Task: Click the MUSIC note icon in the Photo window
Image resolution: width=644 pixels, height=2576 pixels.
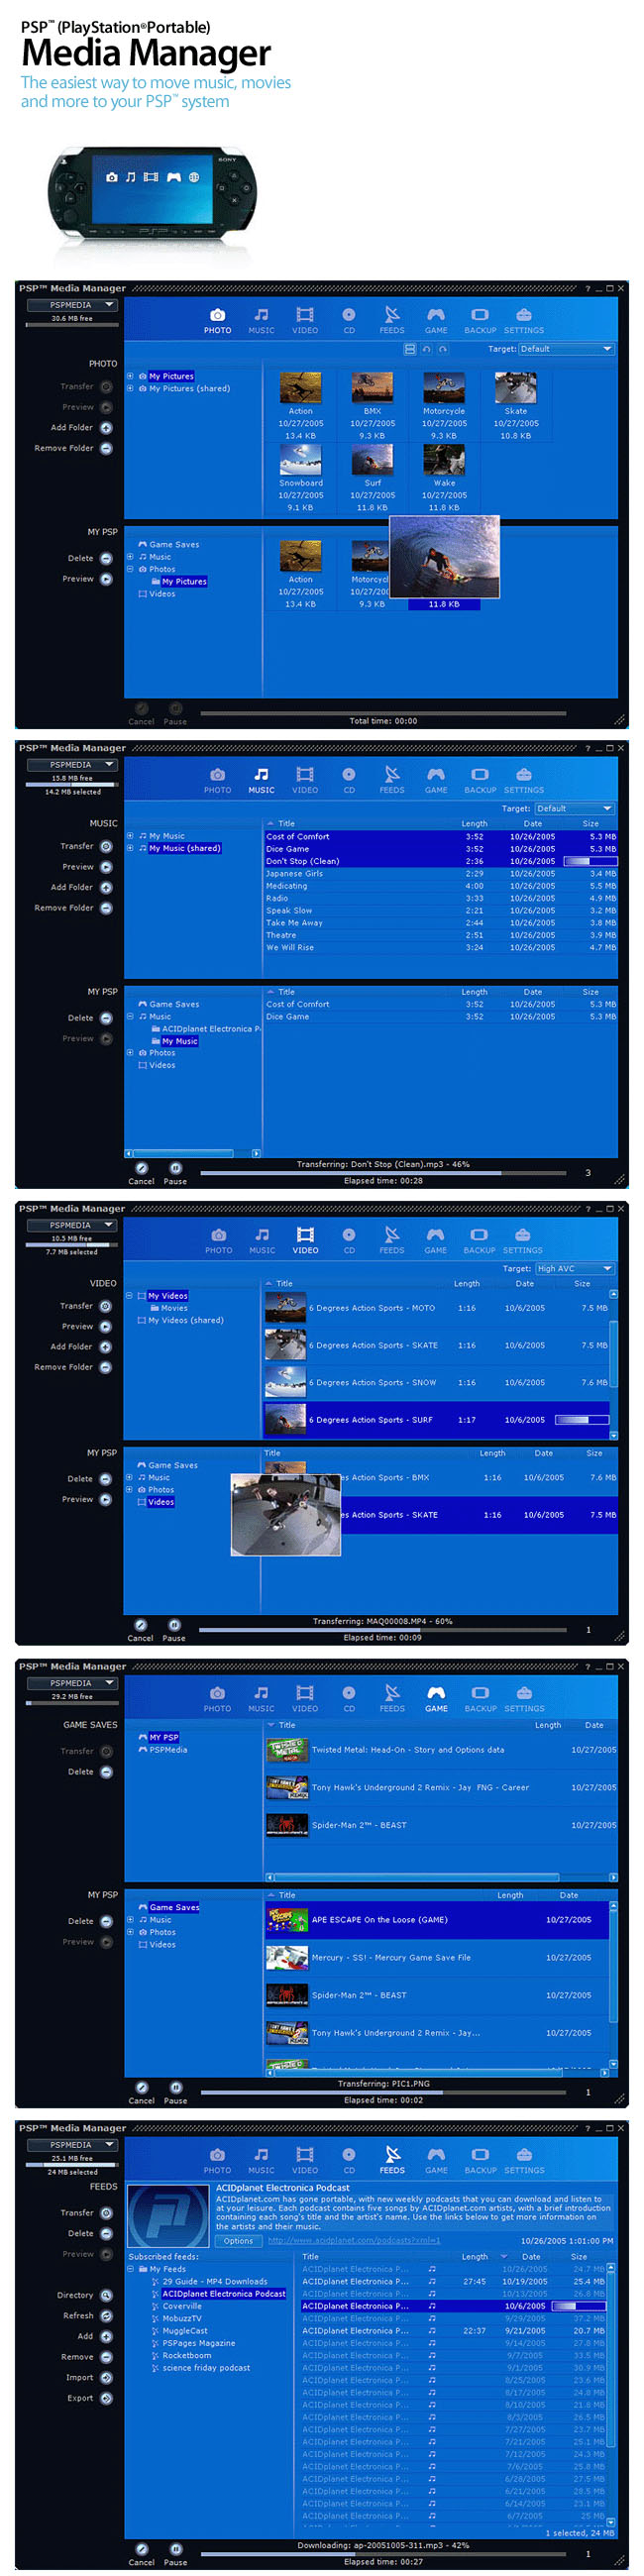Action: point(261,314)
